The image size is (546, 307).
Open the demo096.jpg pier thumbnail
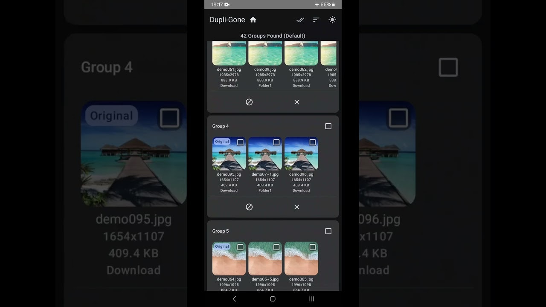click(301, 153)
